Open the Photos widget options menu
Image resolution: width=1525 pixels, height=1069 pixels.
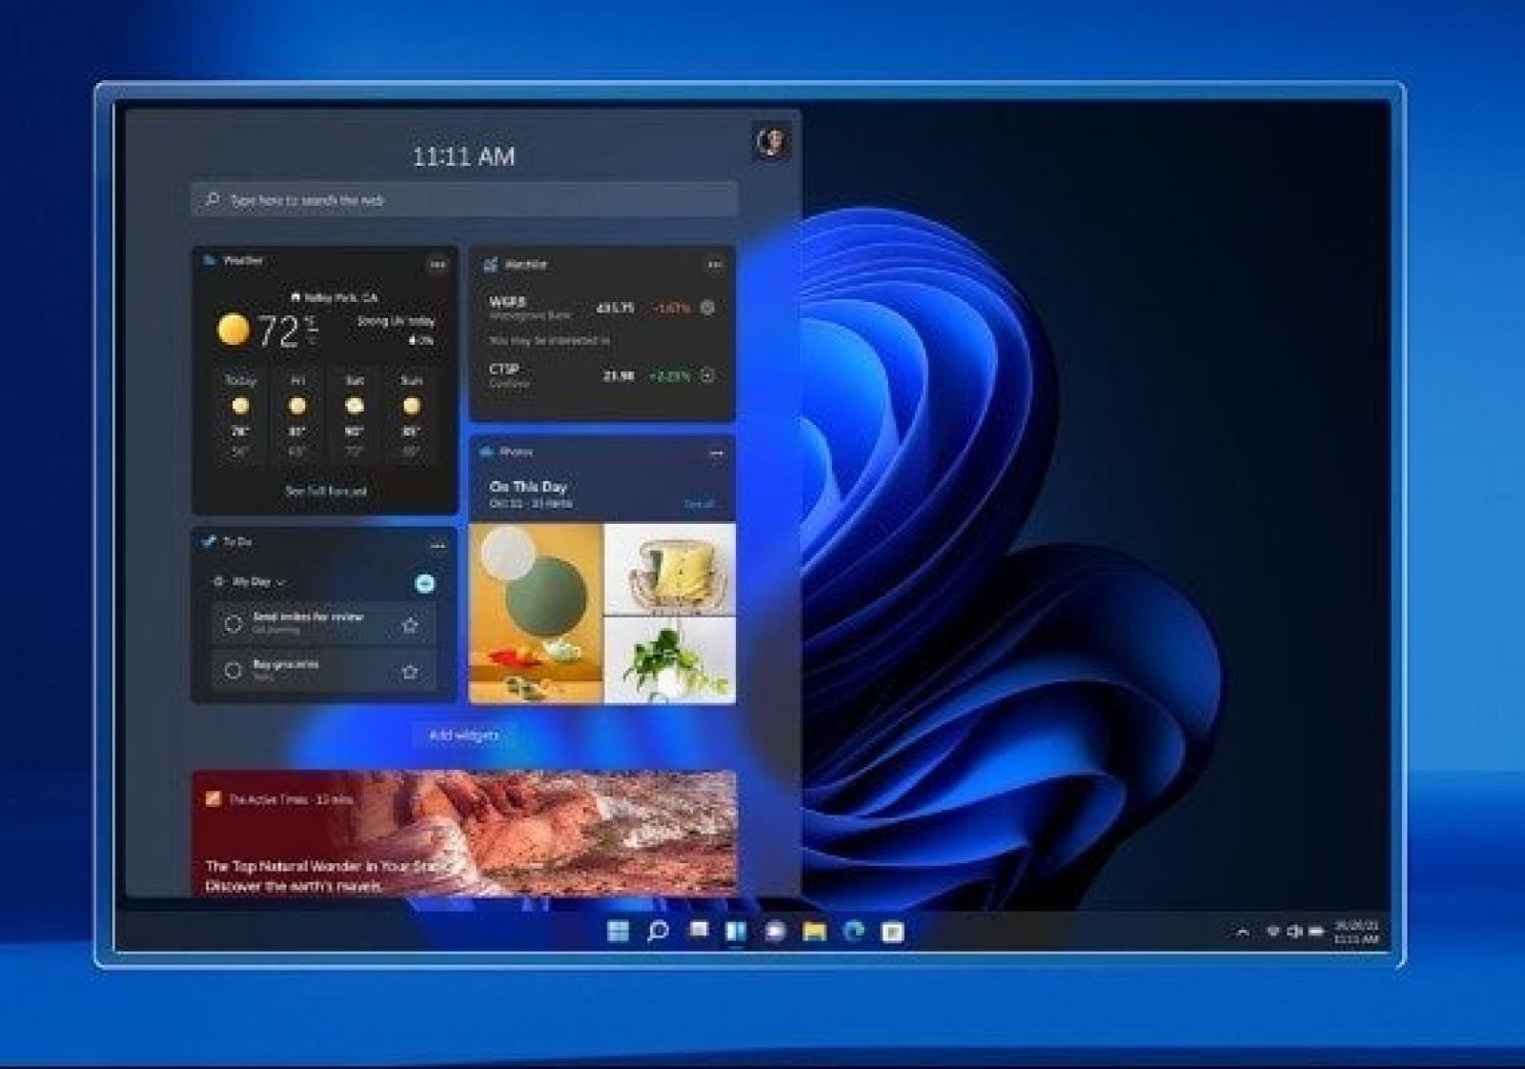pos(716,454)
